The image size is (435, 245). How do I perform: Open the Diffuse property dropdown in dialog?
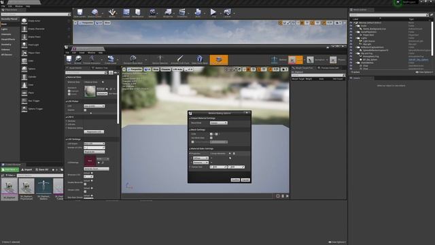201,158
